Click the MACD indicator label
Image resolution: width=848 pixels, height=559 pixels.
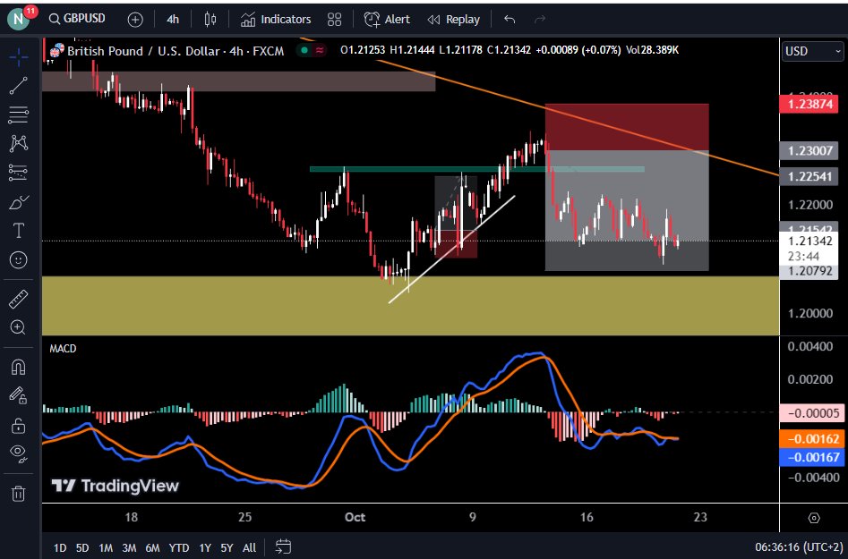click(63, 348)
